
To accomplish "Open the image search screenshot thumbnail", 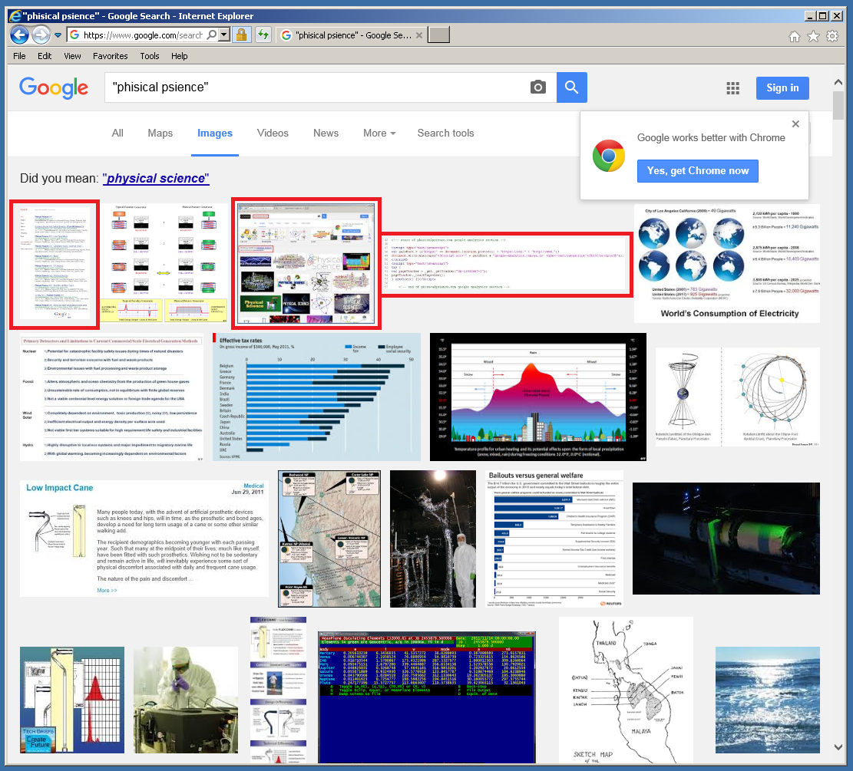I will [306, 264].
